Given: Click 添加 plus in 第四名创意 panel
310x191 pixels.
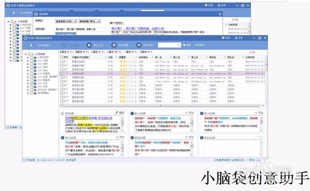Looking at the screenshot, I should point(189,137).
